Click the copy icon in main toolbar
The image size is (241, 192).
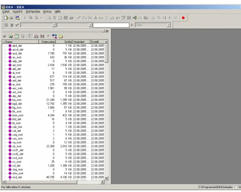point(31,18)
